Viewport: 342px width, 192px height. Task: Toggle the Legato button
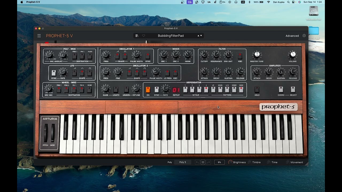pyautogui.click(x=116, y=90)
